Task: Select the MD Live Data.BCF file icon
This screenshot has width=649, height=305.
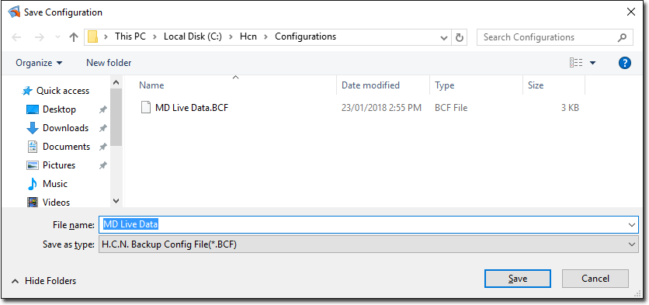Action: (x=146, y=108)
